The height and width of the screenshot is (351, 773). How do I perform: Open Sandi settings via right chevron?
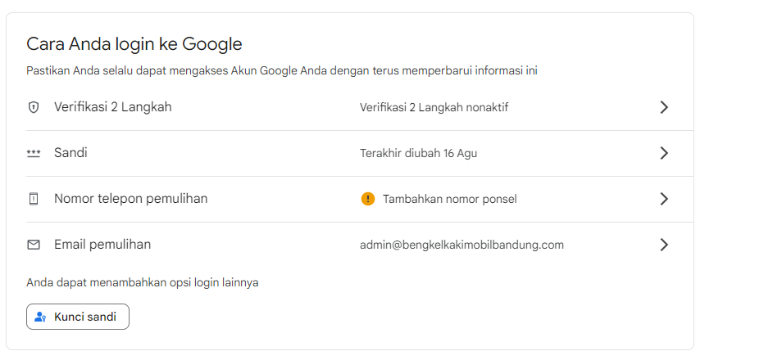[664, 153]
